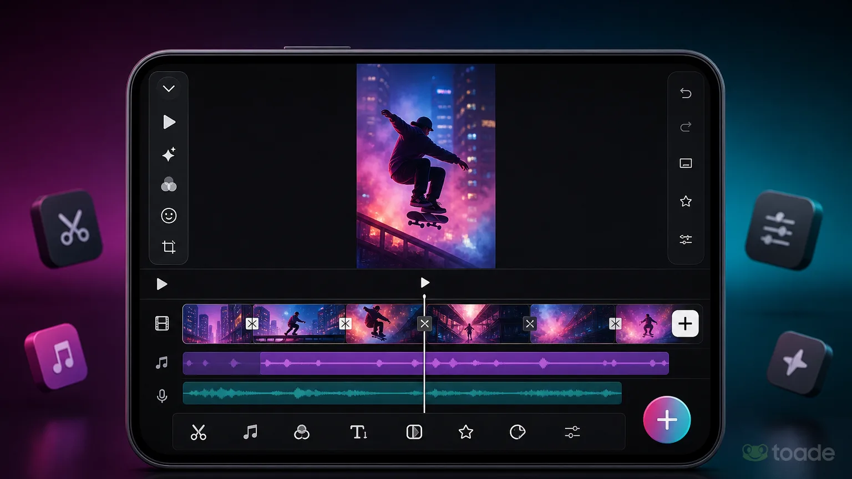Select the purple music audio track
The image size is (852, 479).
click(425, 363)
